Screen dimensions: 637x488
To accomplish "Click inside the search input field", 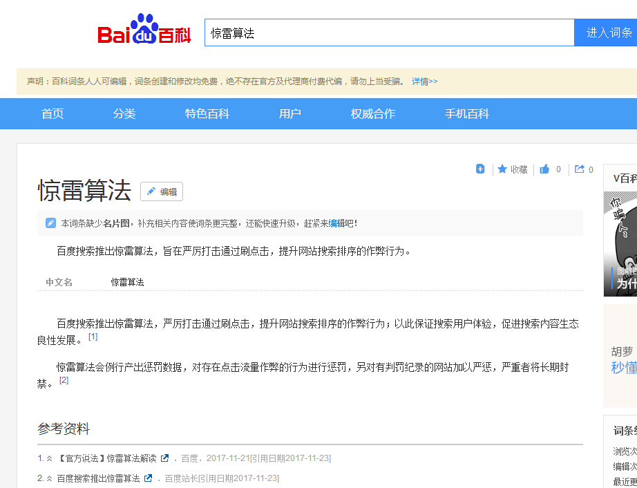I will [387, 31].
